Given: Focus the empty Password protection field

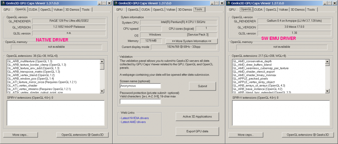Looking at the screenshot, I should click(140, 101).
